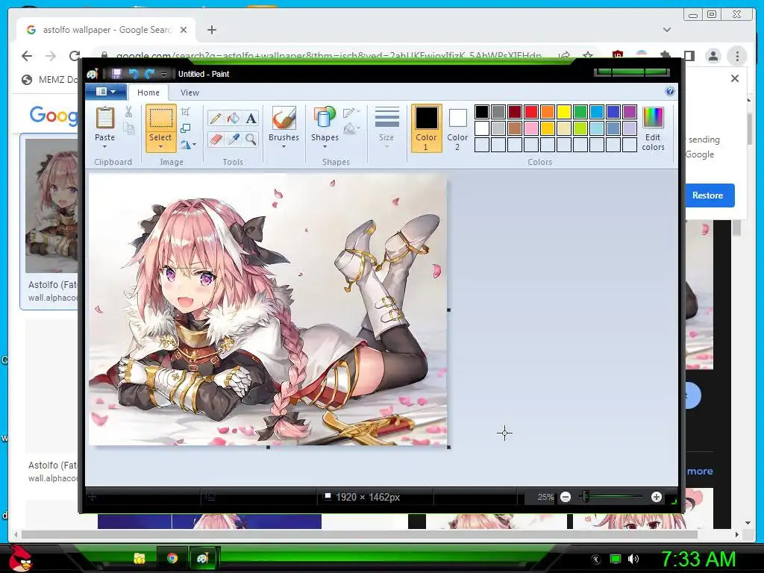Image resolution: width=764 pixels, height=573 pixels.
Task: Click Chrome profile avatar icon
Action: 713,56
